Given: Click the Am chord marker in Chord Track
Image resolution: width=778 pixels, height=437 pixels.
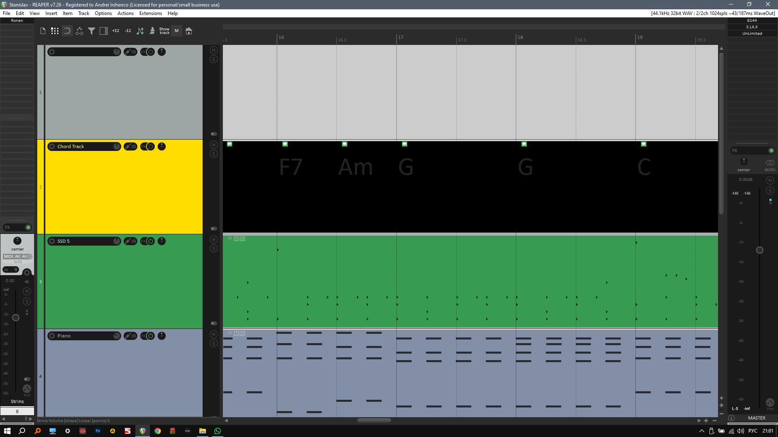Looking at the screenshot, I should click(x=344, y=144).
